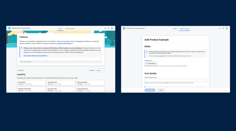Focus the Product Example Name input field

tap(175, 80)
